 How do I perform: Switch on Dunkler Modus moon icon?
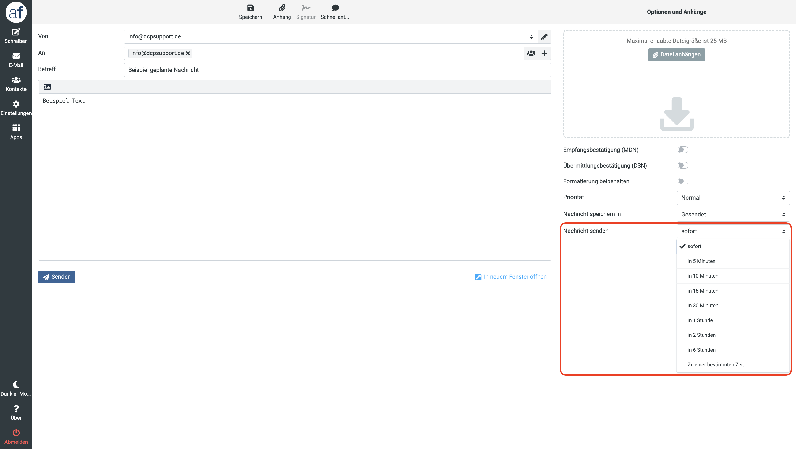[x=16, y=385]
